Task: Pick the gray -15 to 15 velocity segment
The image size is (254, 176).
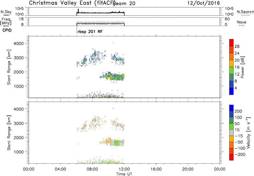Action: [231, 132]
